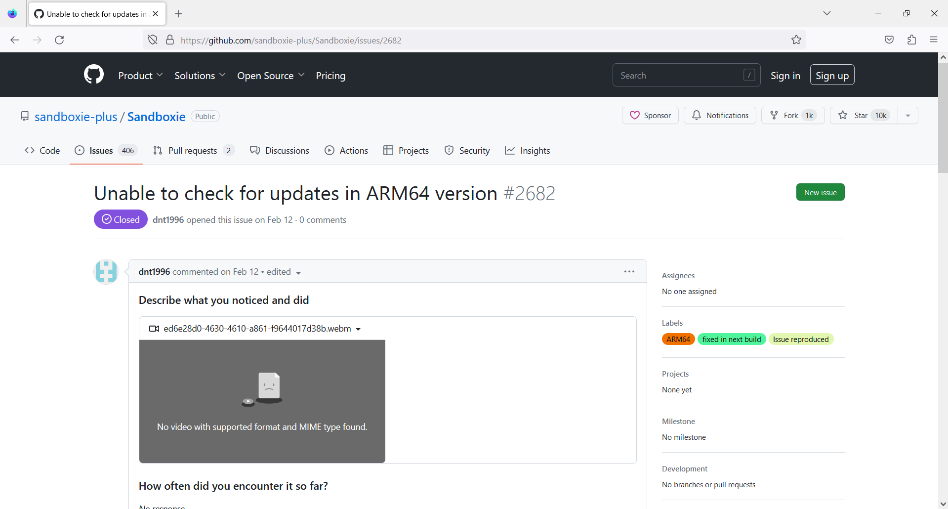This screenshot has height=509, width=948.
Task: Filter by ARM64 label
Action: 678,339
